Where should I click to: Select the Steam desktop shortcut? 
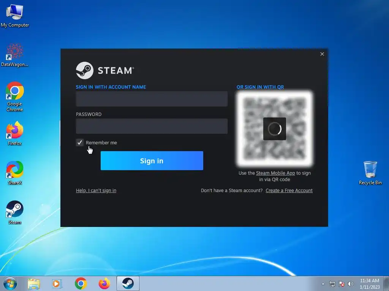click(x=15, y=212)
